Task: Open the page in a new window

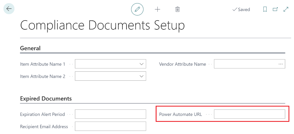Action: (x=275, y=10)
